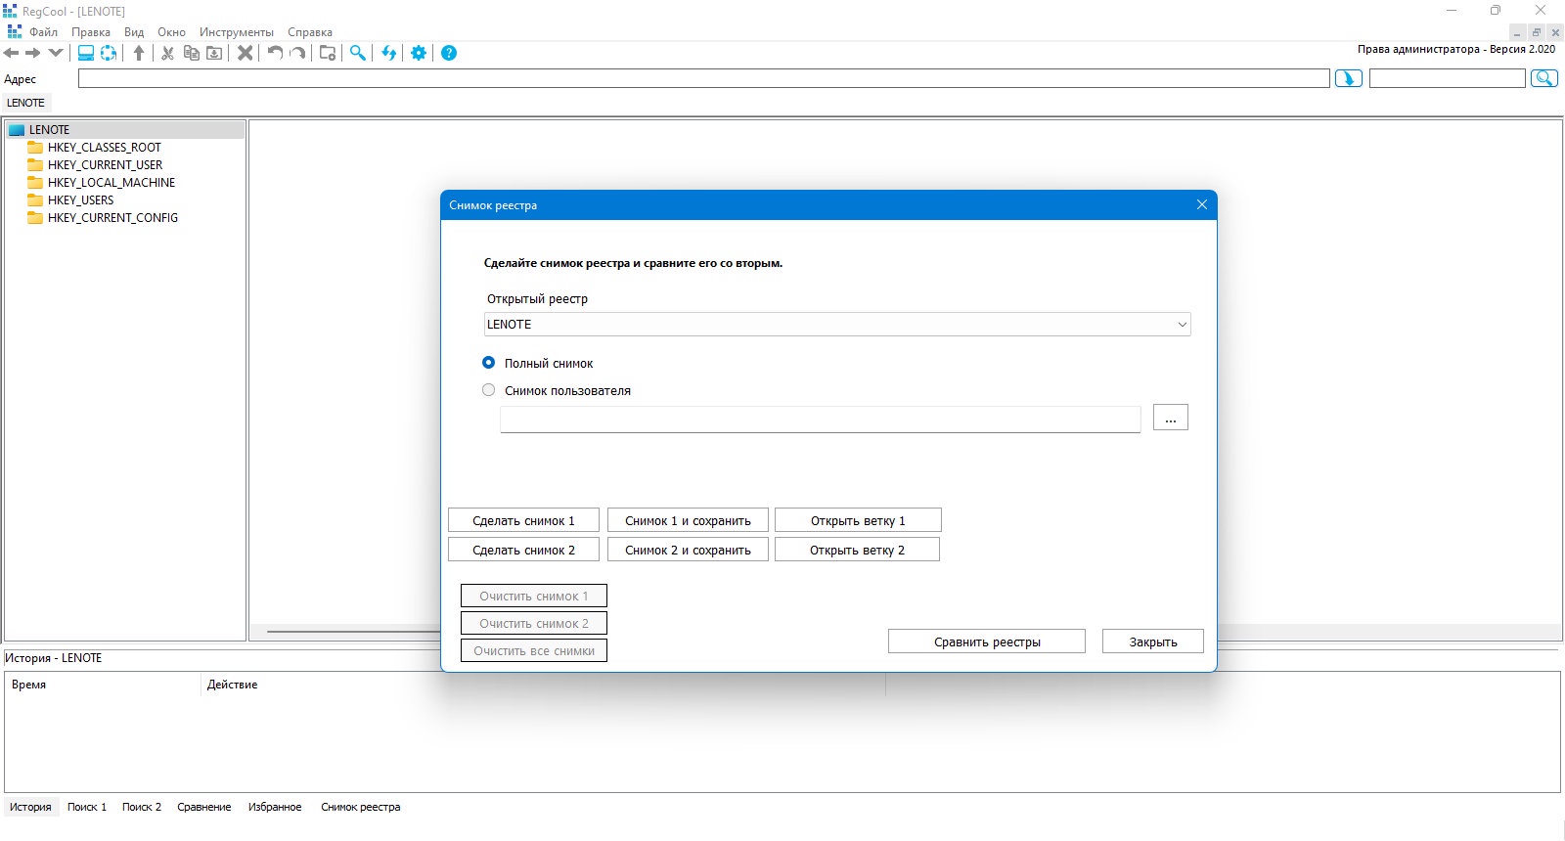1565x841 pixels.
Task: Switch to the История bottom tab
Action: tap(30, 807)
